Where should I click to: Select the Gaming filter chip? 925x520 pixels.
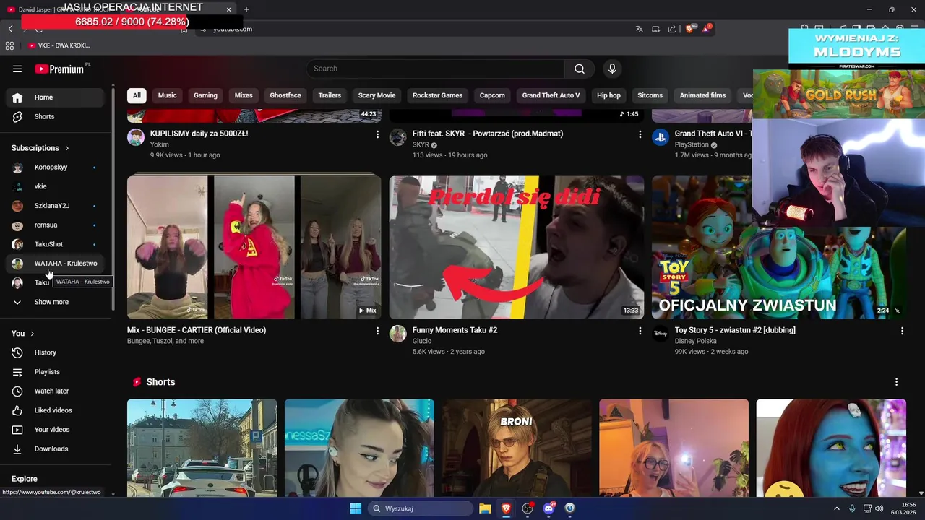[x=205, y=95]
